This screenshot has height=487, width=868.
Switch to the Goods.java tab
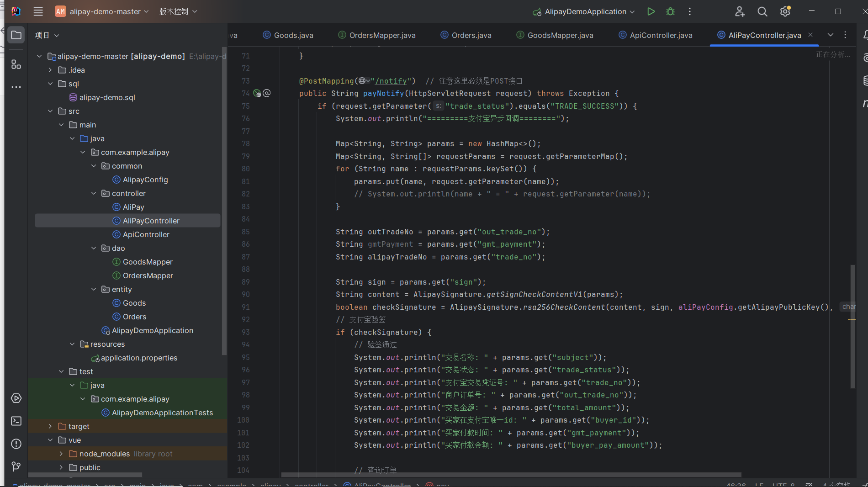(288, 35)
